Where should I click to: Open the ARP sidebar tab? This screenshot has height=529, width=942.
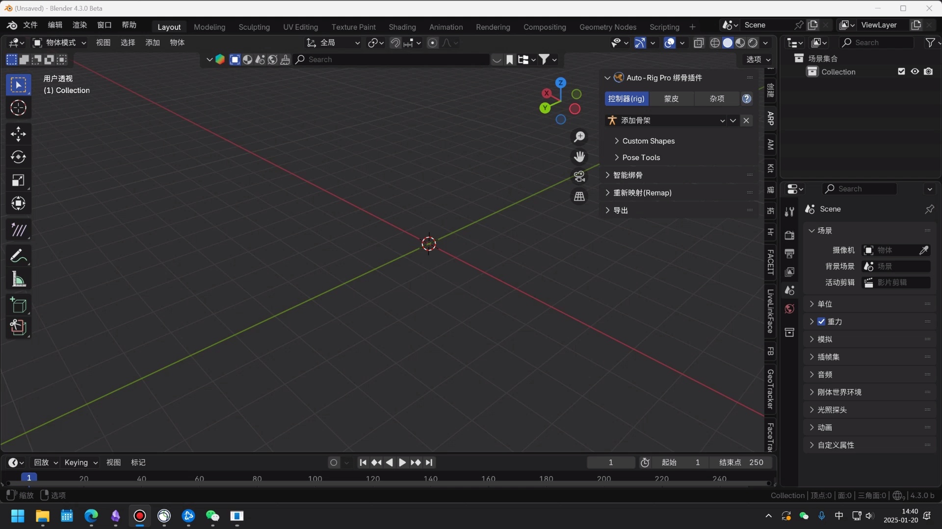(770, 118)
